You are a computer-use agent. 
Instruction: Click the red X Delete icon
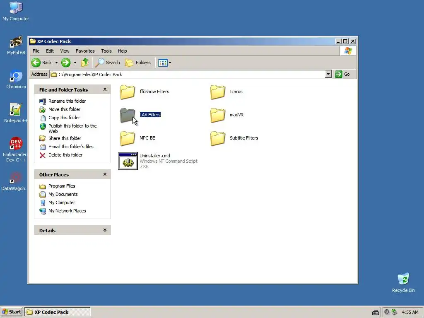point(43,155)
